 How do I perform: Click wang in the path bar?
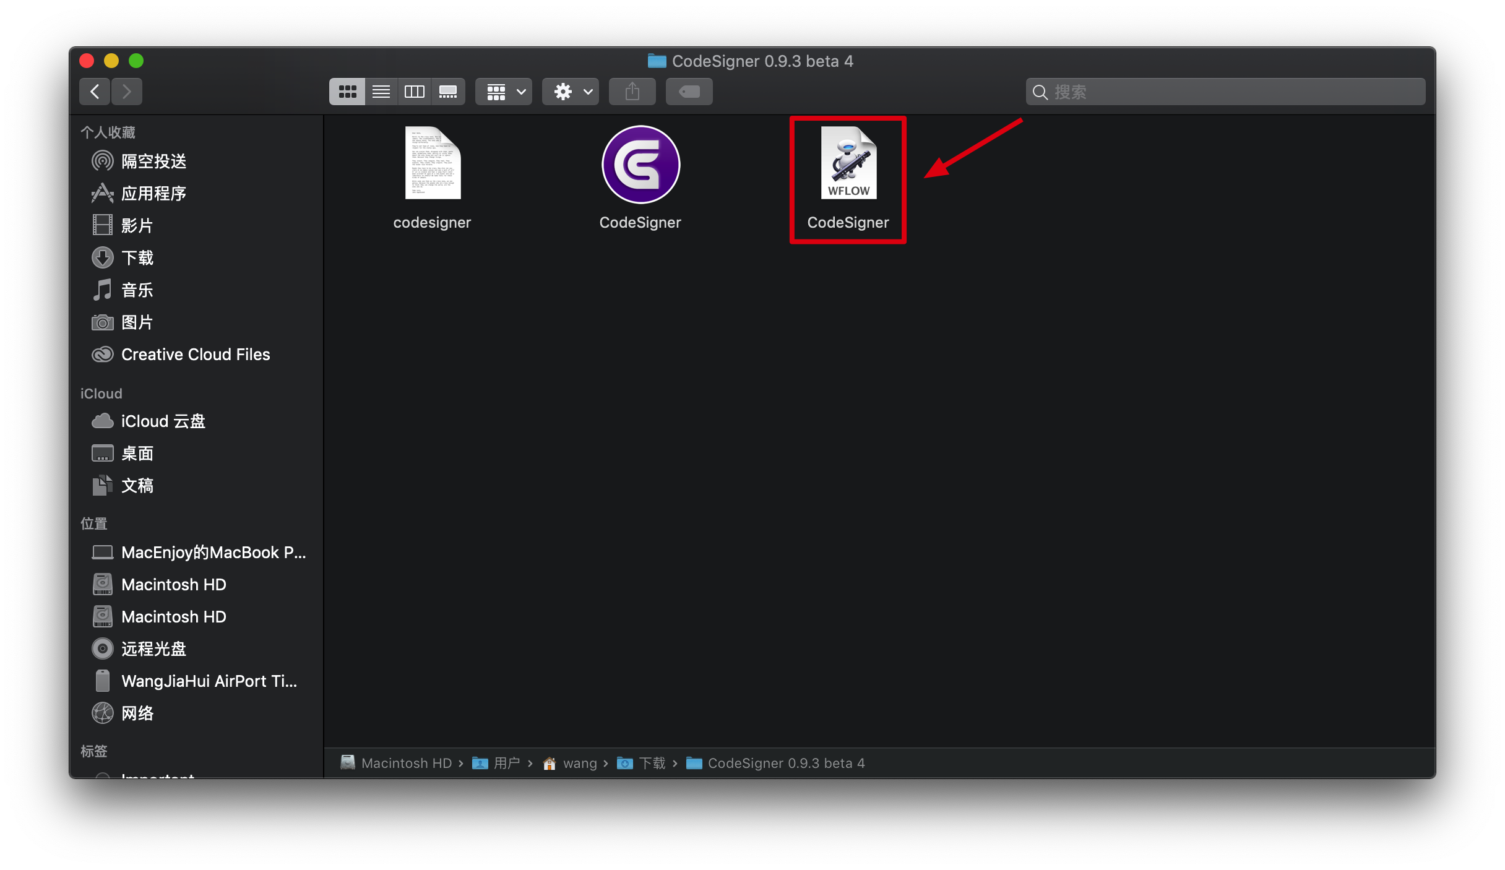click(x=579, y=764)
